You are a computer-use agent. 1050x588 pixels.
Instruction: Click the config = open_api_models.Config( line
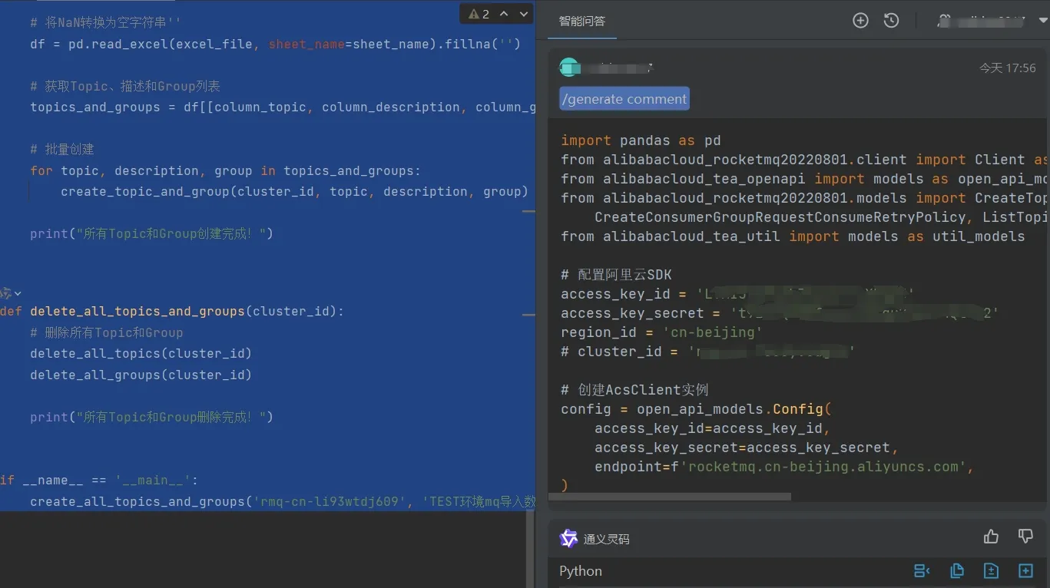697,409
